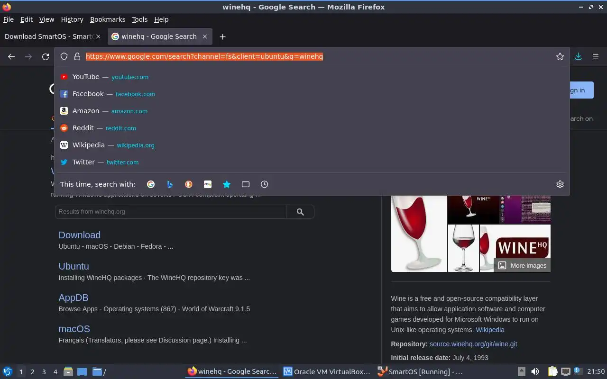Screen dimensions: 607x379
Task: Bookmark this page with star icon
Action: (x=560, y=56)
